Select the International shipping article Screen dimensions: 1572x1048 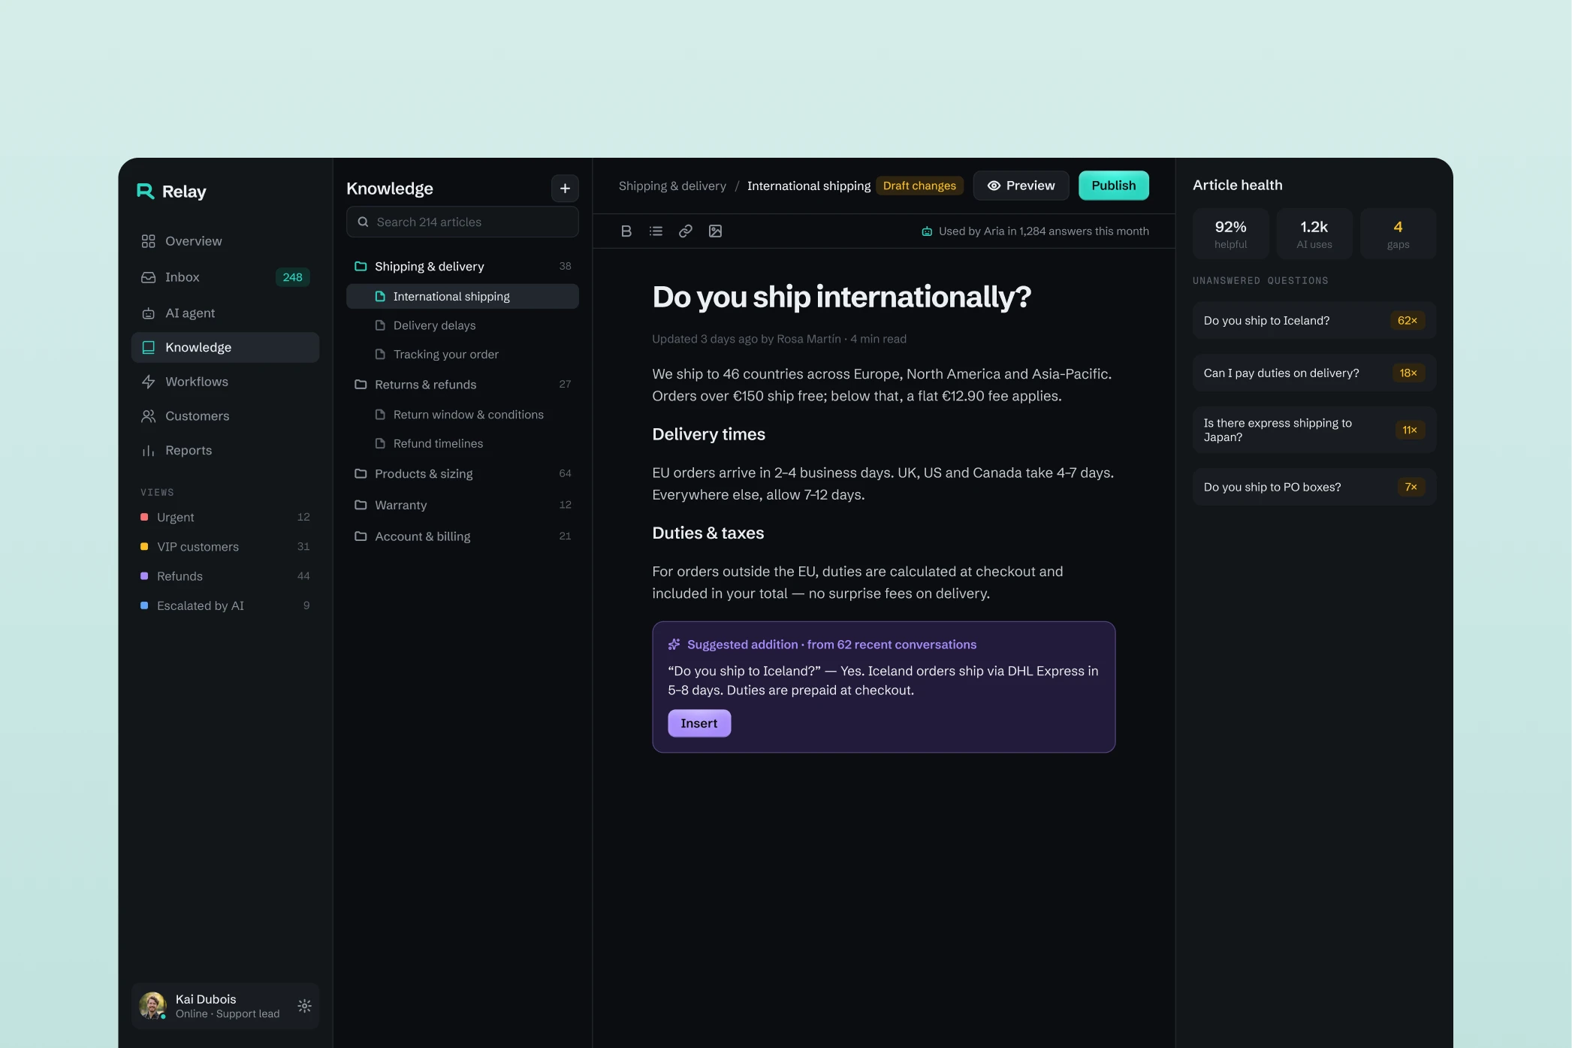point(463,297)
